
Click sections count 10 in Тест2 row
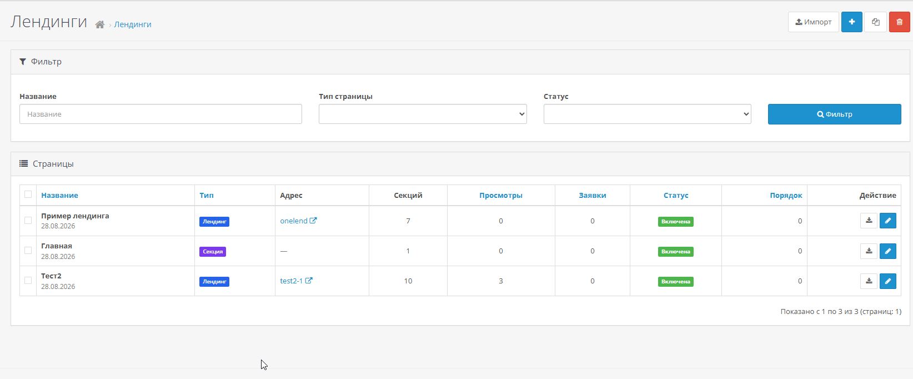pos(408,281)
